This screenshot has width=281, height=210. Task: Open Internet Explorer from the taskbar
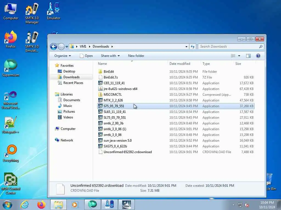(24, 205)
